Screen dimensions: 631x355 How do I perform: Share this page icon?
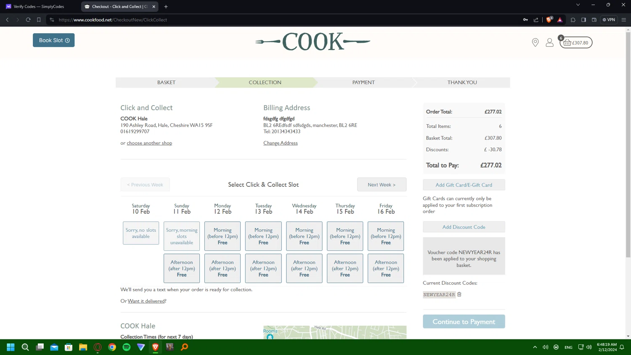coord(536,20)
